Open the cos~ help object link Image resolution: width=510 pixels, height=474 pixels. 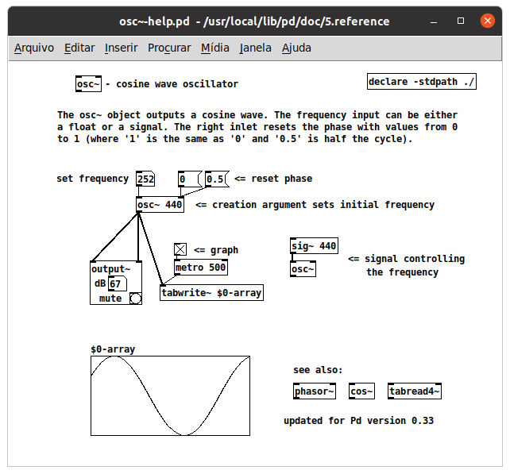click(x=361, y=391)
